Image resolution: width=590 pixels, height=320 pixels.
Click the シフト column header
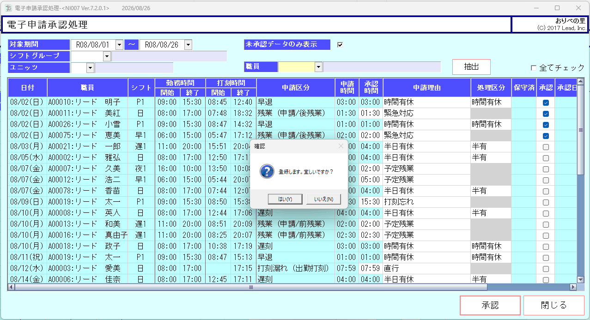pyautogui.click(x=141, y=87)
